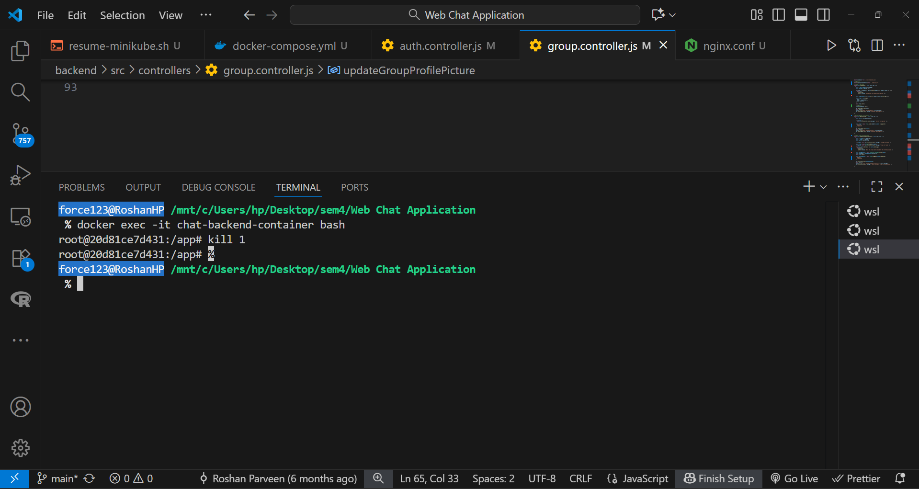Open the errors and warnings count

[x=131, y=478]
